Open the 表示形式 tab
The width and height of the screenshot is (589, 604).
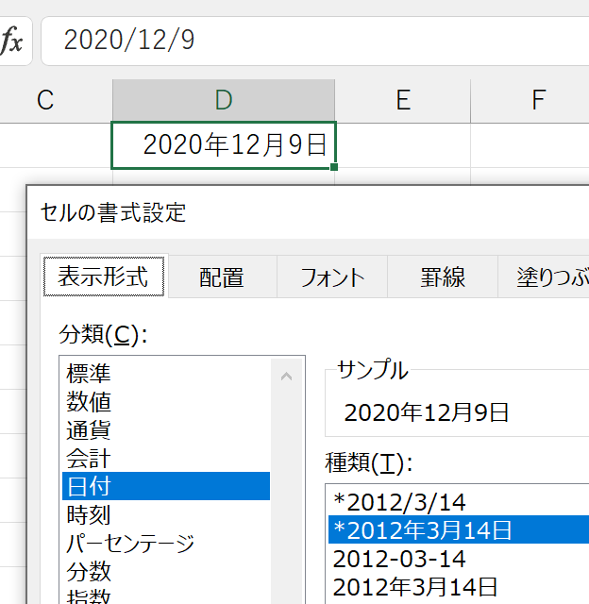[104, 277]
